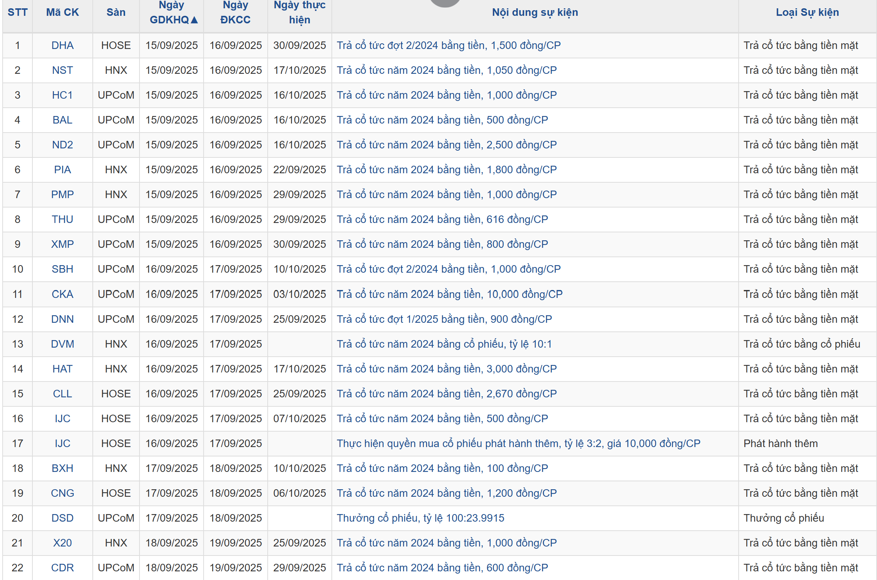Click DVM stock dividend 10:1 link
Image resolution: width=877 pixels, height=580 pixels.
pos(444,344)
